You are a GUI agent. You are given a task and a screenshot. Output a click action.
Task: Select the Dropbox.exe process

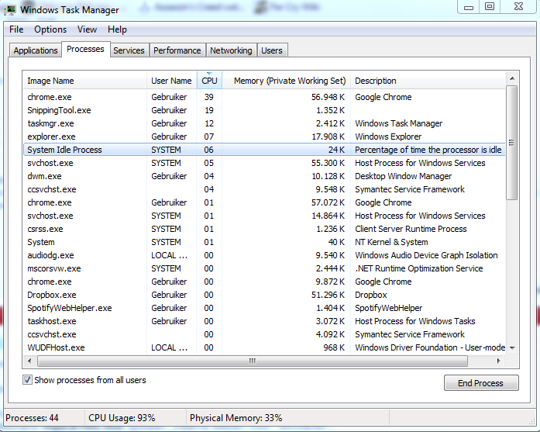(x=264, y=295)
